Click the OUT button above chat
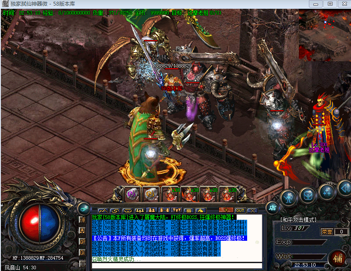This screenshot has width=351, height=271. pos(240,211)
